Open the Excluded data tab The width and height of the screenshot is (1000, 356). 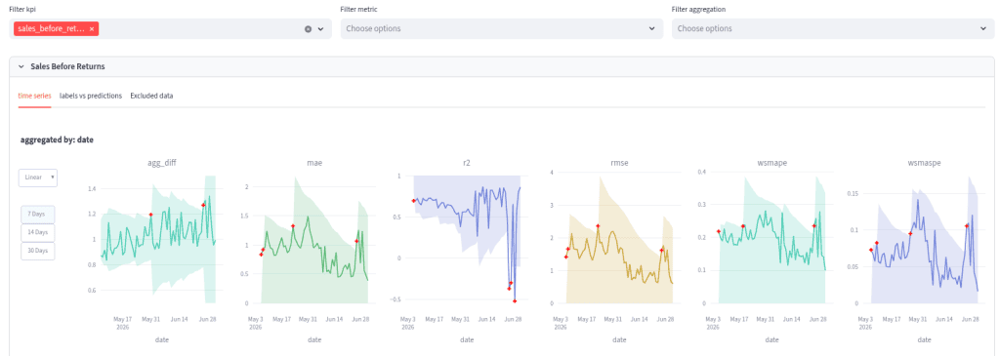(x=151, y=96)
